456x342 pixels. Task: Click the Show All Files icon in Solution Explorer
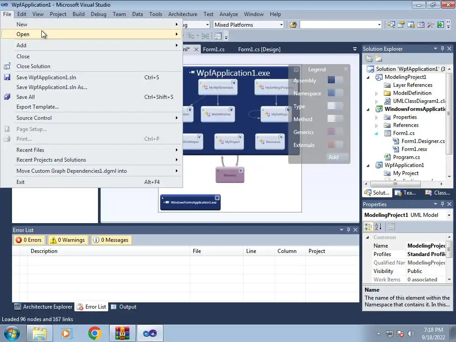tap(379, 58)
